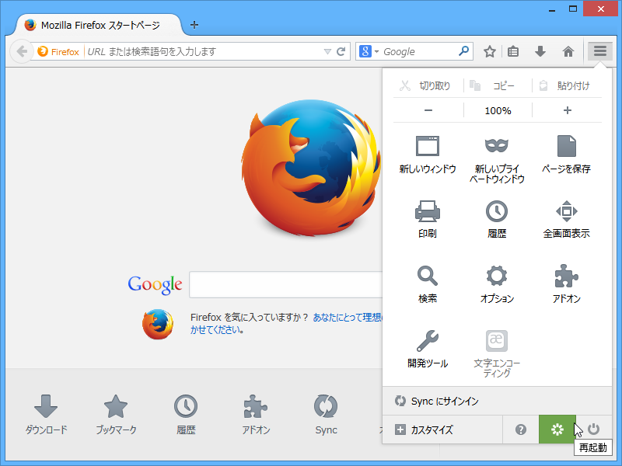Open the Downloads panel from the toolbar
The height and width of the screenshot is (466, 622).
pos(540,50)
